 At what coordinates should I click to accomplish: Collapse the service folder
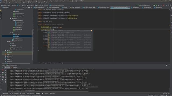pos(10,18)
